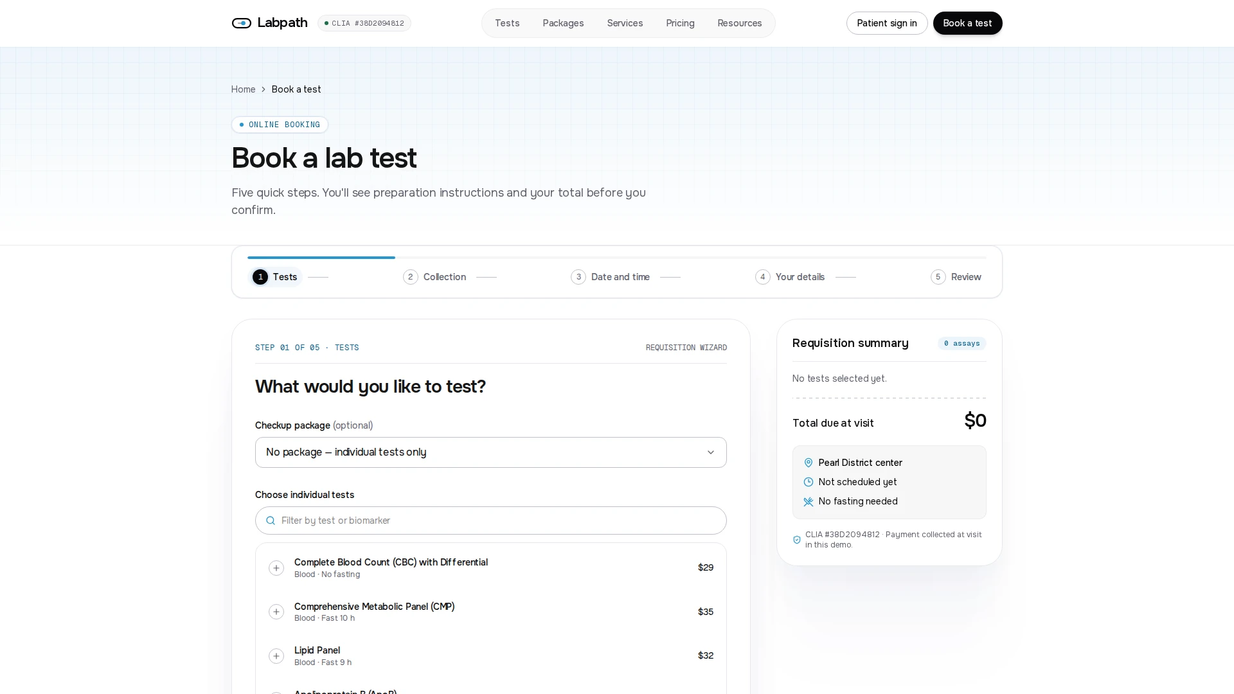The height and width of the screenshot is (694, 1234).
Task: Click the 'Blood · Fast 9 h' label
Action: point(323,663)
